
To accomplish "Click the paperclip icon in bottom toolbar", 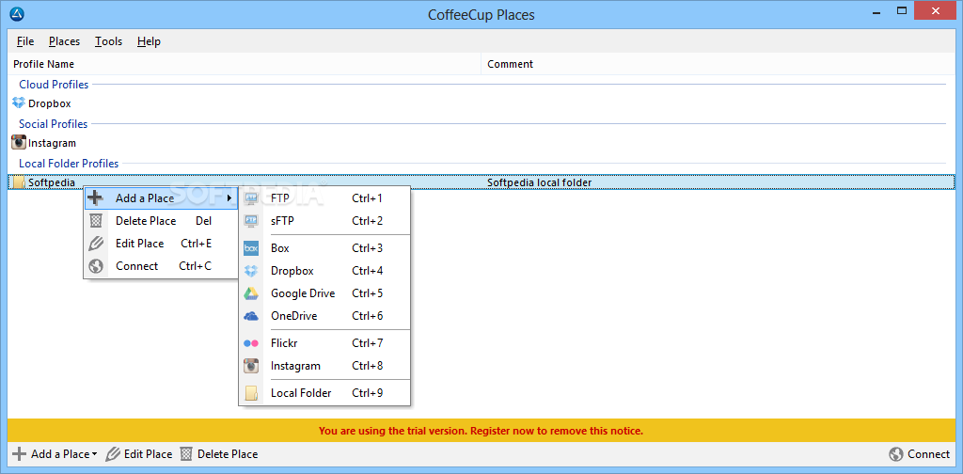I will (113, 454).
